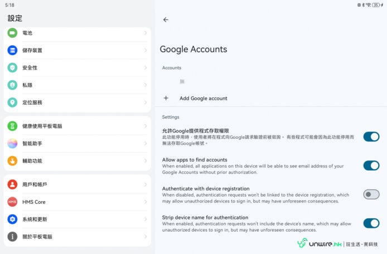Expand the 健康使用平板電腦 row chevron
This screenshot has width=387, height=254.
click(146, 126)
